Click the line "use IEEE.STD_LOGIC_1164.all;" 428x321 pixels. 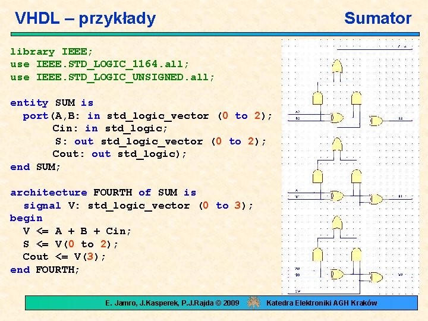pos(100,64)
